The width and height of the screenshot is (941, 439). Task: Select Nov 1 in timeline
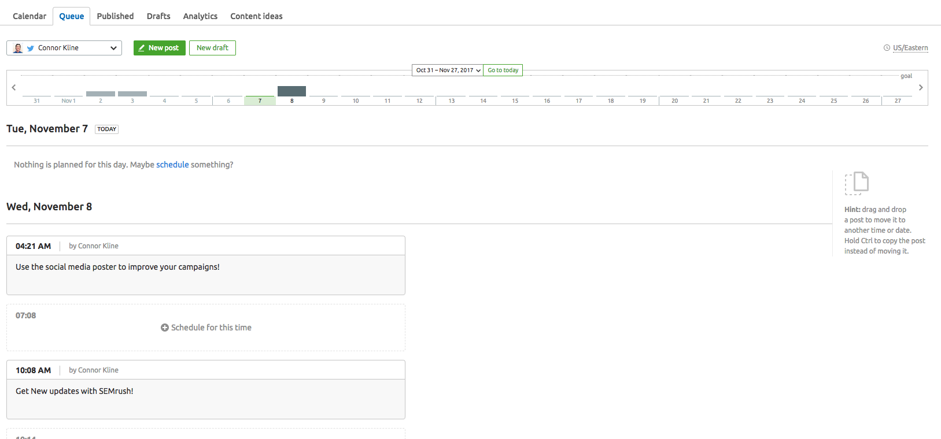click(68, 100)
